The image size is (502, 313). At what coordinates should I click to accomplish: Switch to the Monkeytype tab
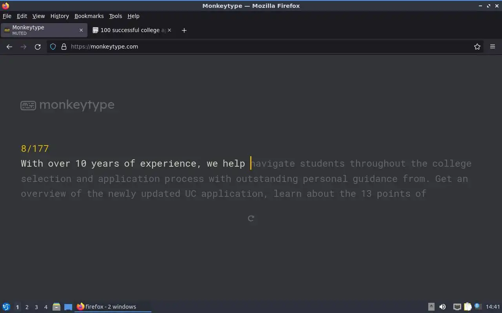[x=44, y=30]
